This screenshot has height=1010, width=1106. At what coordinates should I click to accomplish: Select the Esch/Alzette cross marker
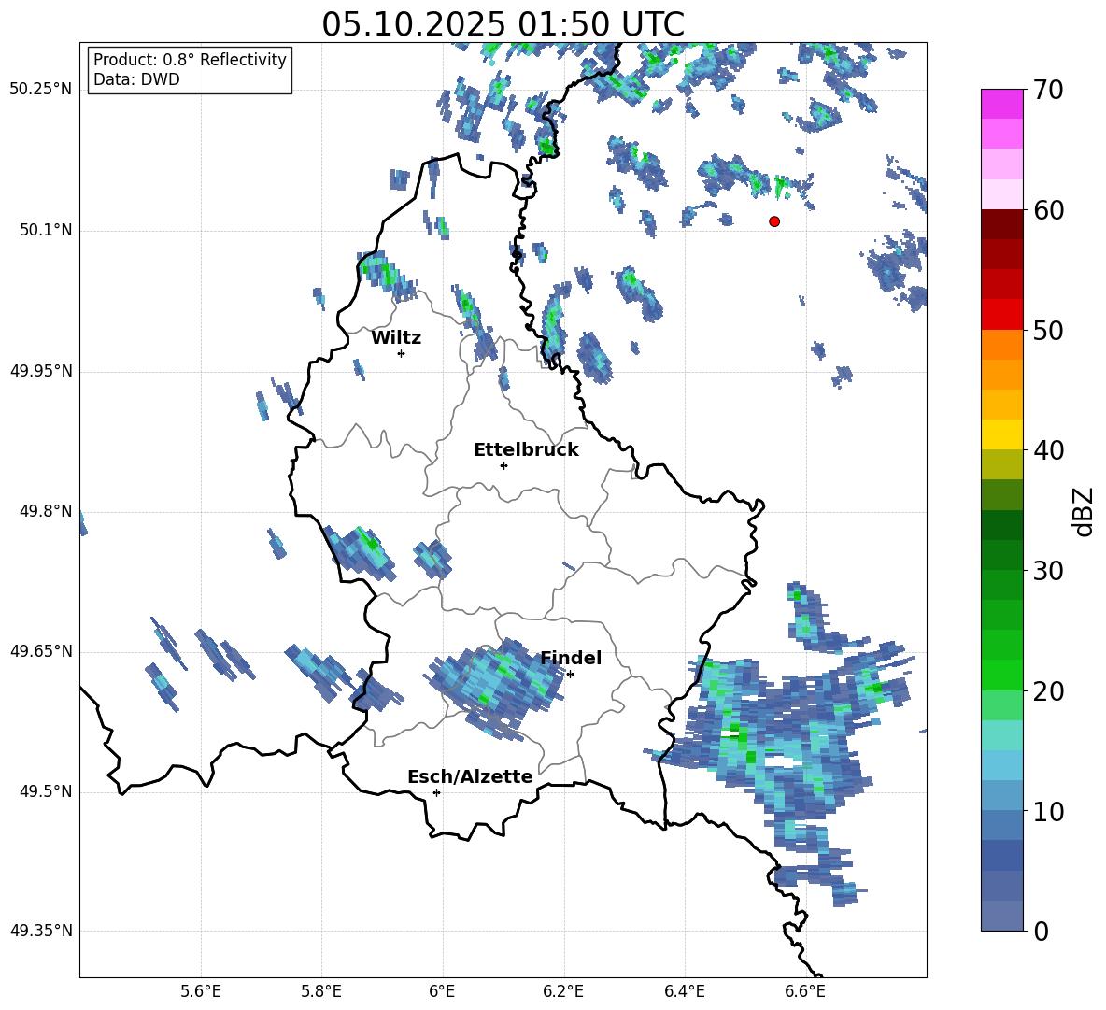pos(436,792)
